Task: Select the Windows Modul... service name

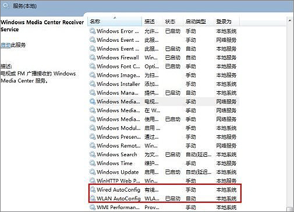Action: (x=119, y=128)
